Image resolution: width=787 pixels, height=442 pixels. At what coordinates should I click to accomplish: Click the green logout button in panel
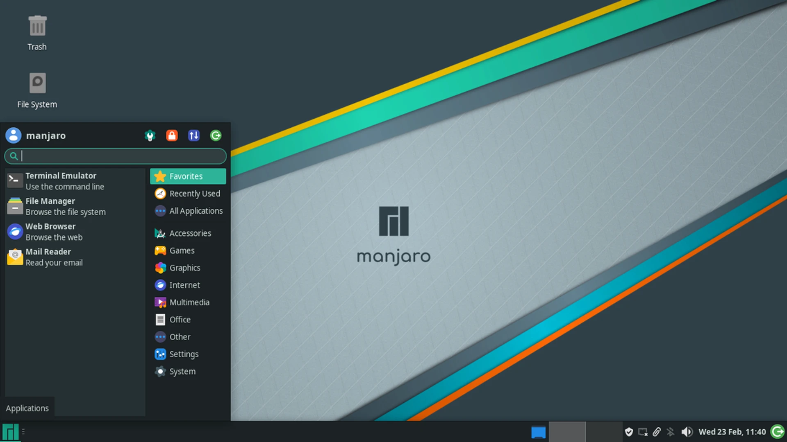(778, 432)
